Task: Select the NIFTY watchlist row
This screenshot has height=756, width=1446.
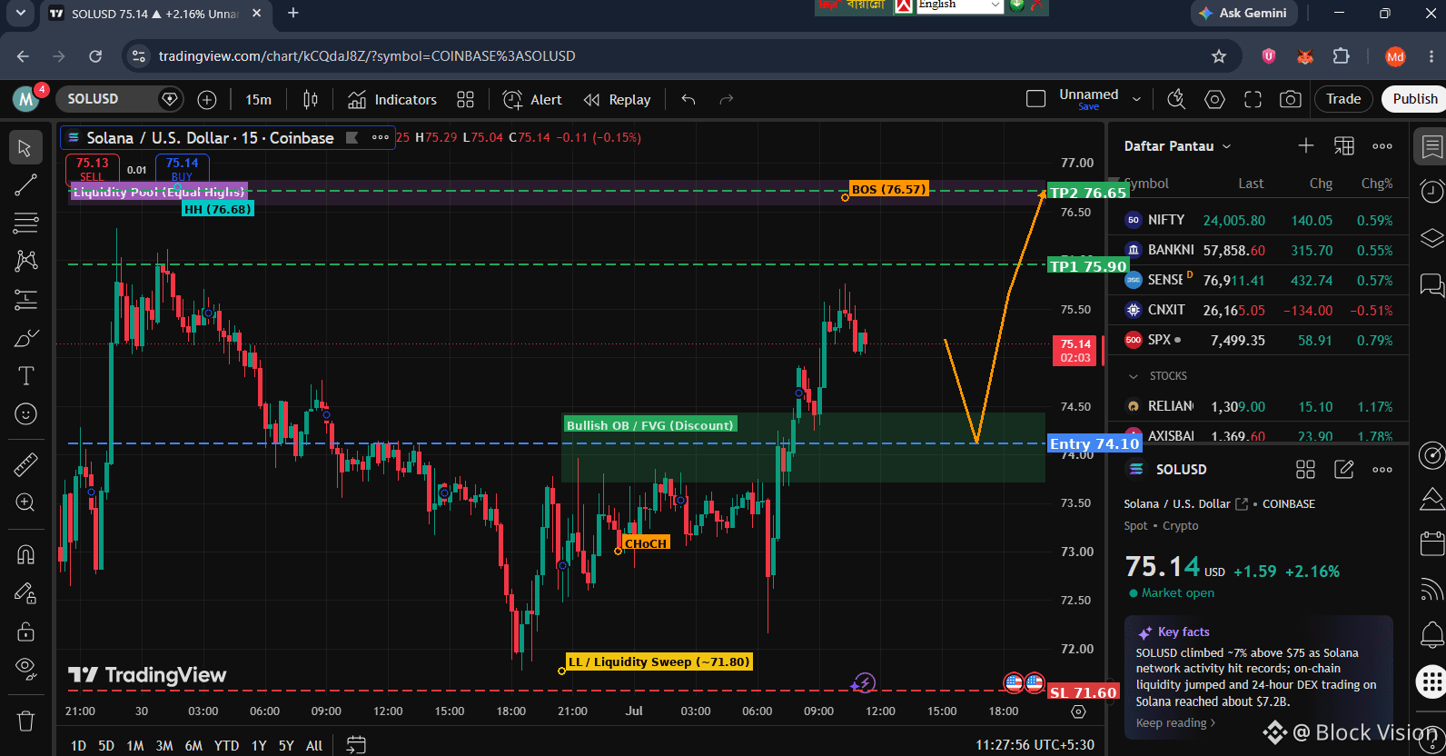Action: click(1258, 220)
